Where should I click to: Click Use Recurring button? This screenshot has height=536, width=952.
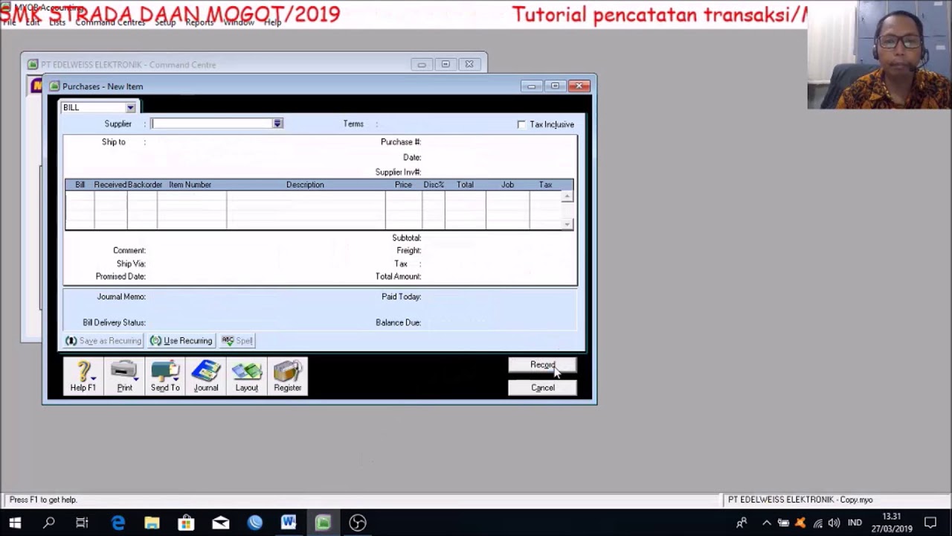pos(181,341)
